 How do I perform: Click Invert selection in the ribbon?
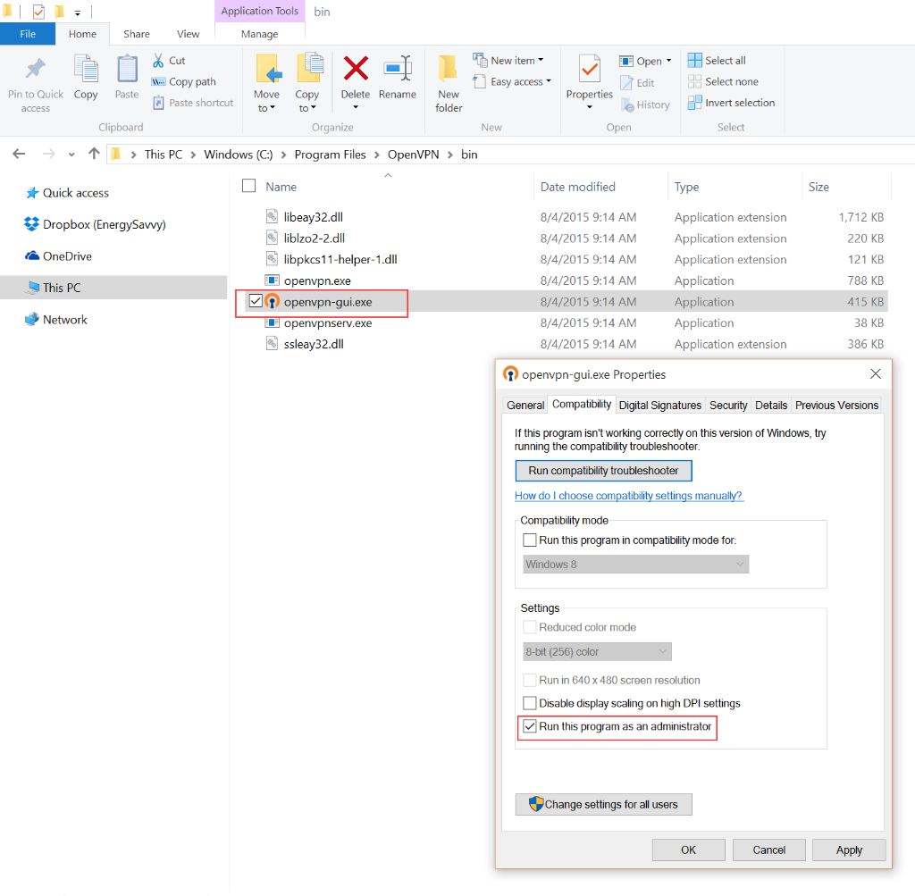click(731, 103)
